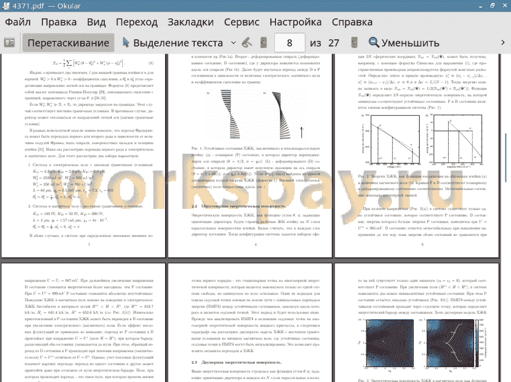The image size is (511, 382).
Task: Expand the toolbar overflow chevron
Action: click(503, 43)
